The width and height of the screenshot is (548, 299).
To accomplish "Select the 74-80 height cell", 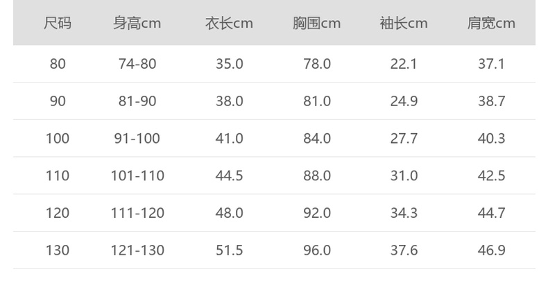I will 137,64.
